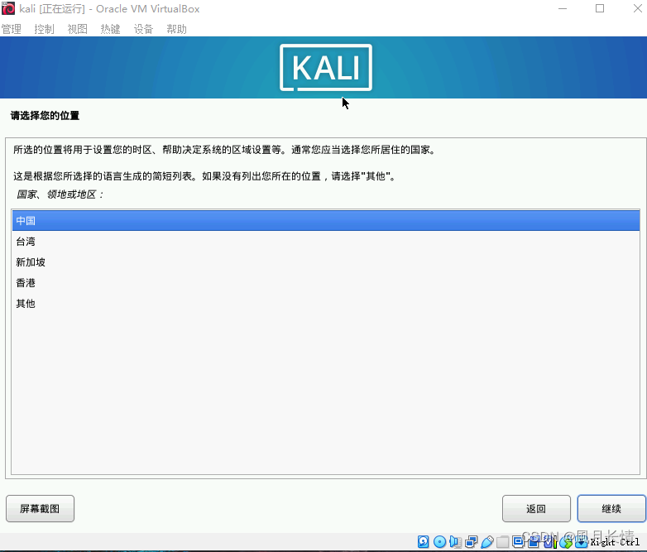Click the keyboard capture arrow icon
This screenshot has width=647, height=552.
point(581,542)
